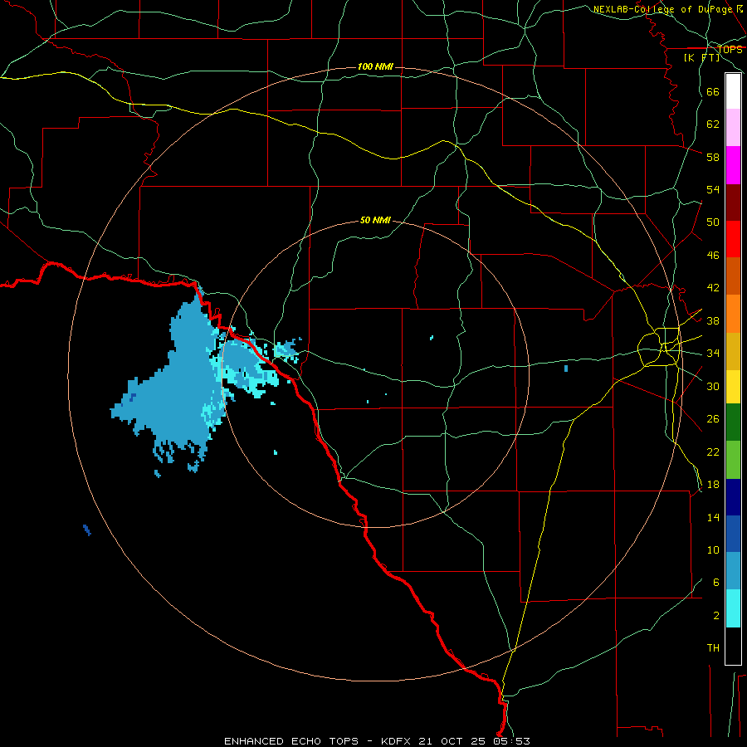Click the 'ENHANCED ECHO TOPS' product title
The width and height of the screenshot is (747, 747).
point(291,741)
